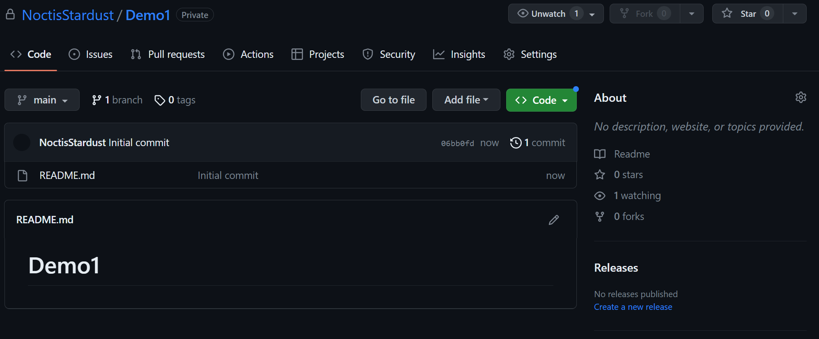Click the Go to file button
The width and height of the screenshot is (819, 339).
[x=393, y=100]
